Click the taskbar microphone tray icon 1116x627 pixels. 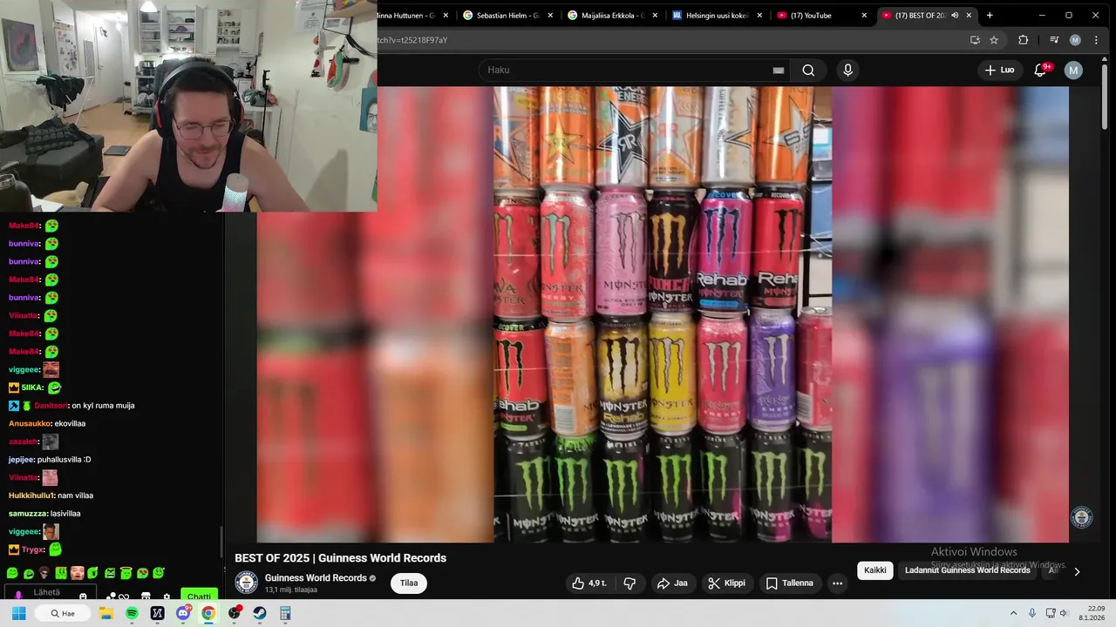tap(1032, 614)
